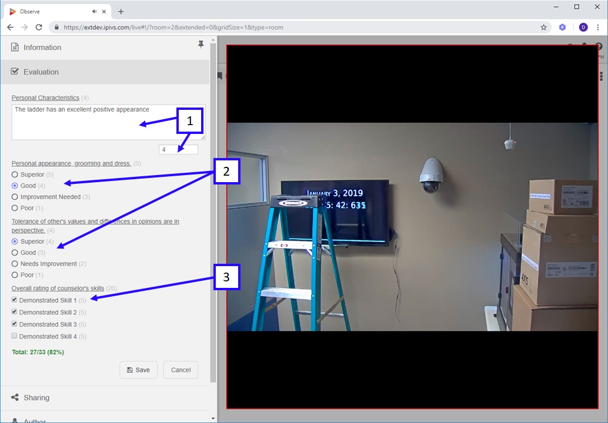Mute the Observe tab audio icon
This screenshot has height=423, width=608.
pyautogui.click(x=94, y=12)
